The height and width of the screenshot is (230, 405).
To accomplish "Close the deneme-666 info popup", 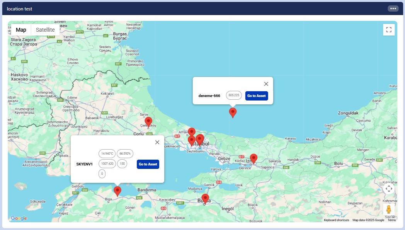I will 266,84.
